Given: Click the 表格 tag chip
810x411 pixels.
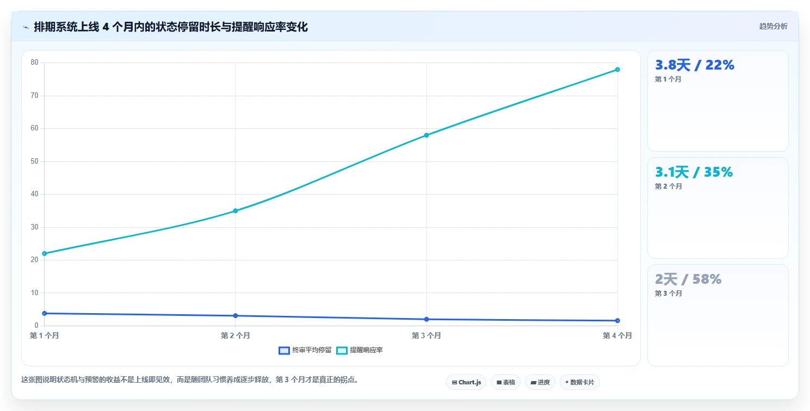Looking at the screenshot, I should tap(505, 382).
